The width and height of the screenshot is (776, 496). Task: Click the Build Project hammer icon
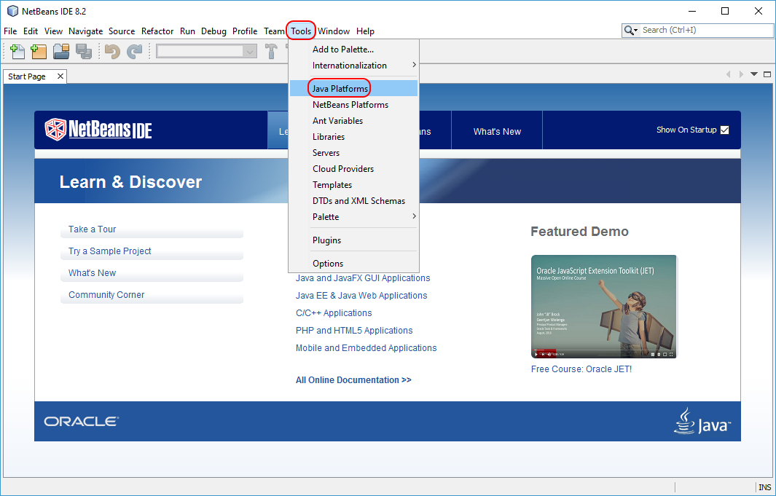(272, 52)
